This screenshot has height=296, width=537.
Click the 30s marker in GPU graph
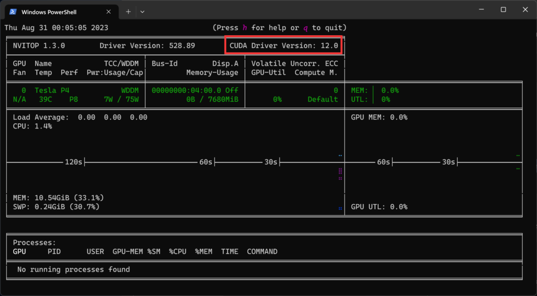coord(448,162)
